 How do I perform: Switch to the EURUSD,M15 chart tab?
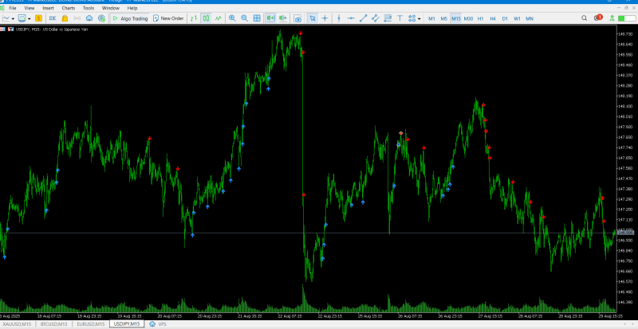(x=92, y=324)
